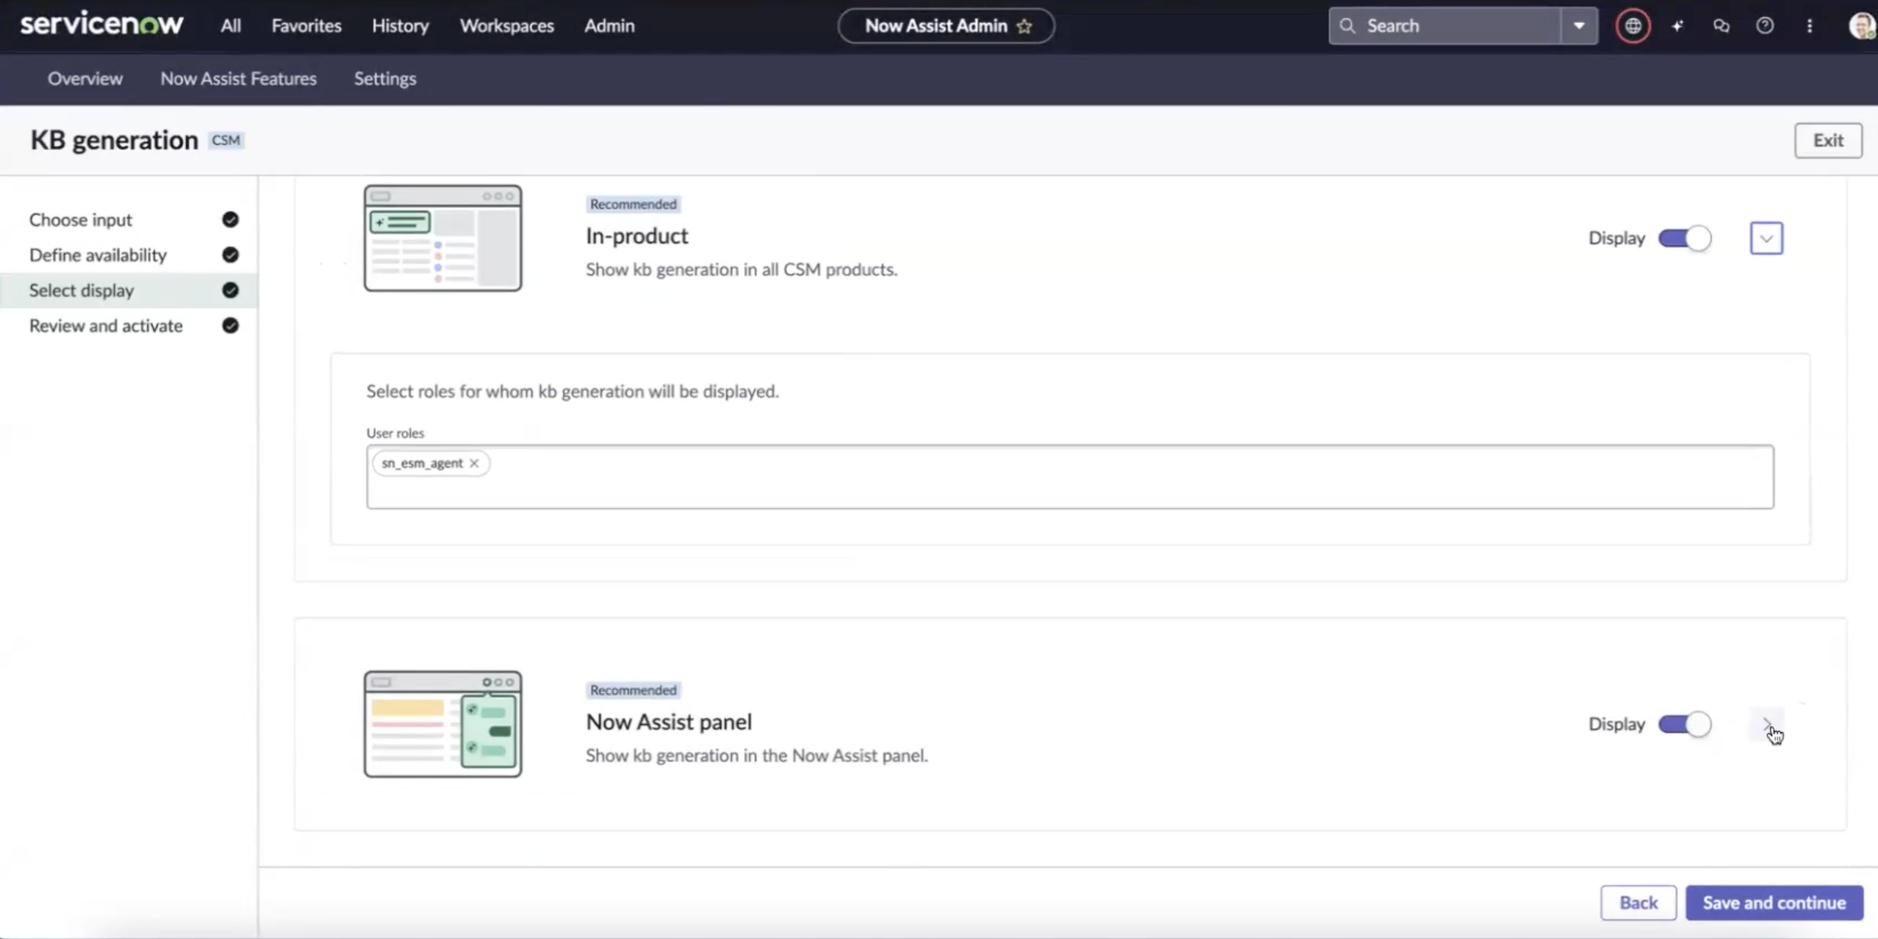The image size is (1878, 939).
Task: Click the In-product heading
Action: point(637,236)
